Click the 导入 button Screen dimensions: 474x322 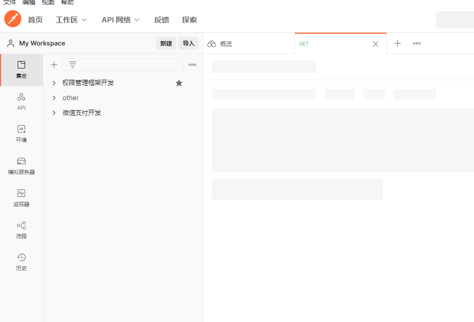[189, 43]
